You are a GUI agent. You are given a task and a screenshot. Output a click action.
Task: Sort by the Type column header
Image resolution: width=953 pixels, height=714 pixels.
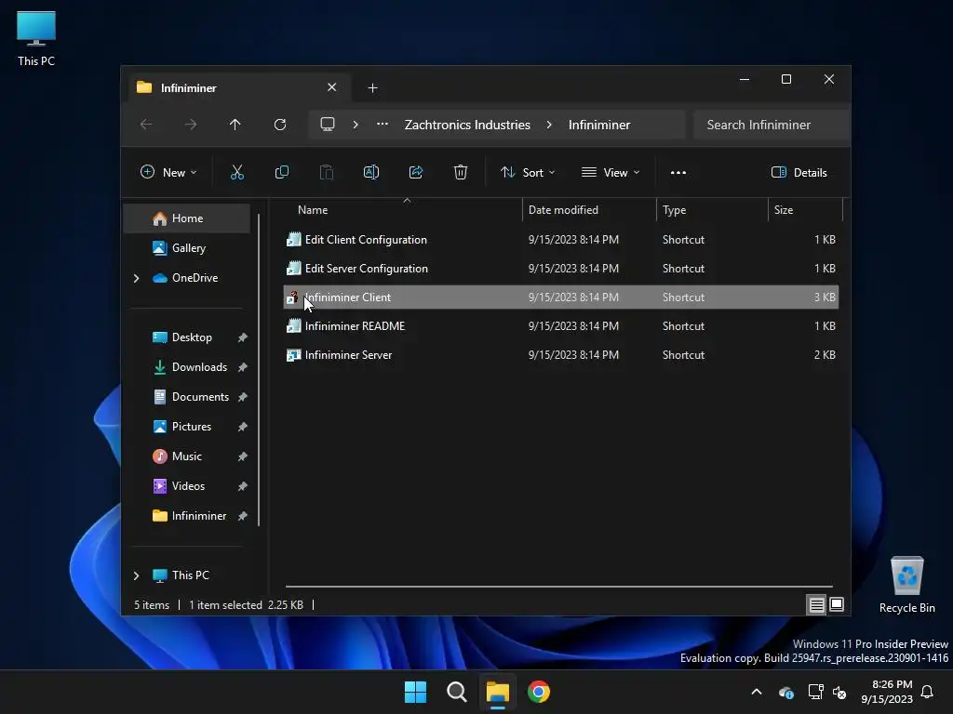click(712, 210)
